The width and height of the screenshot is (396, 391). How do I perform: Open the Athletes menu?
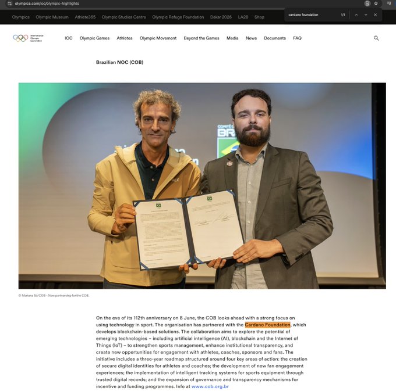click(125, 38)
